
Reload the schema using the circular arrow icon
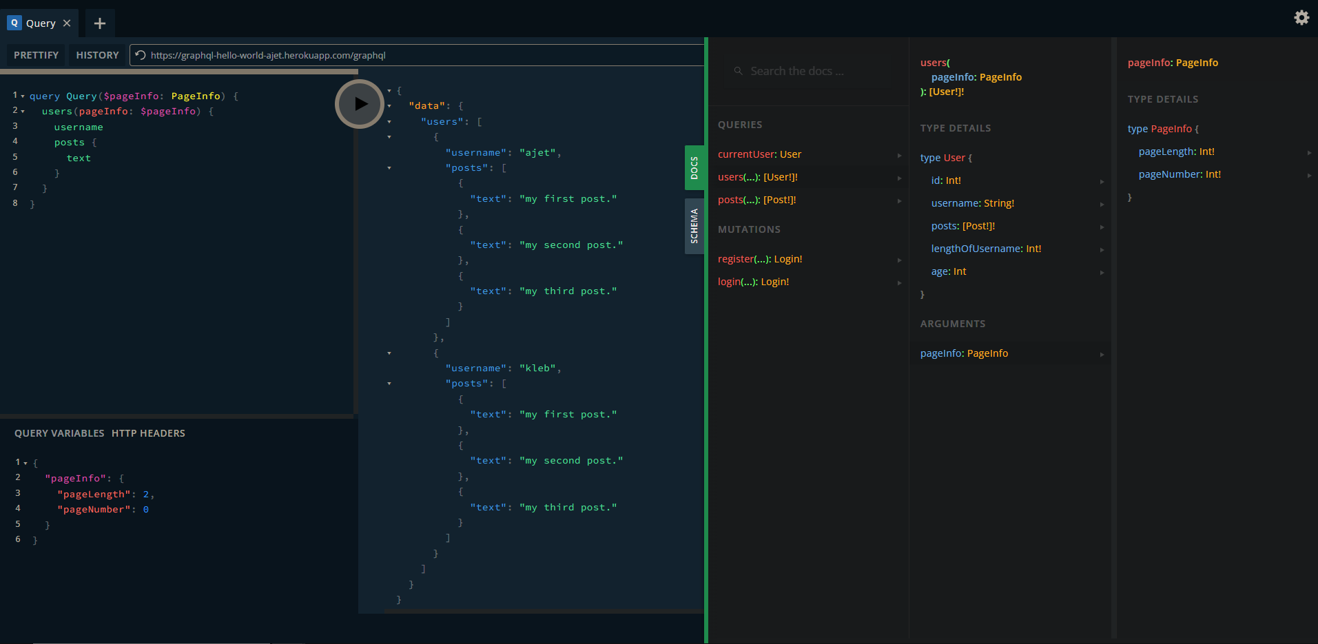(x=140, y=55)
